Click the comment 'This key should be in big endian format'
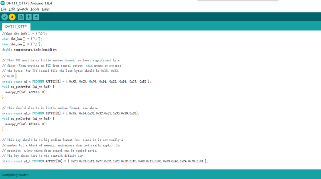This screenshot has width=321, height=179. click(x=63, y=140)
